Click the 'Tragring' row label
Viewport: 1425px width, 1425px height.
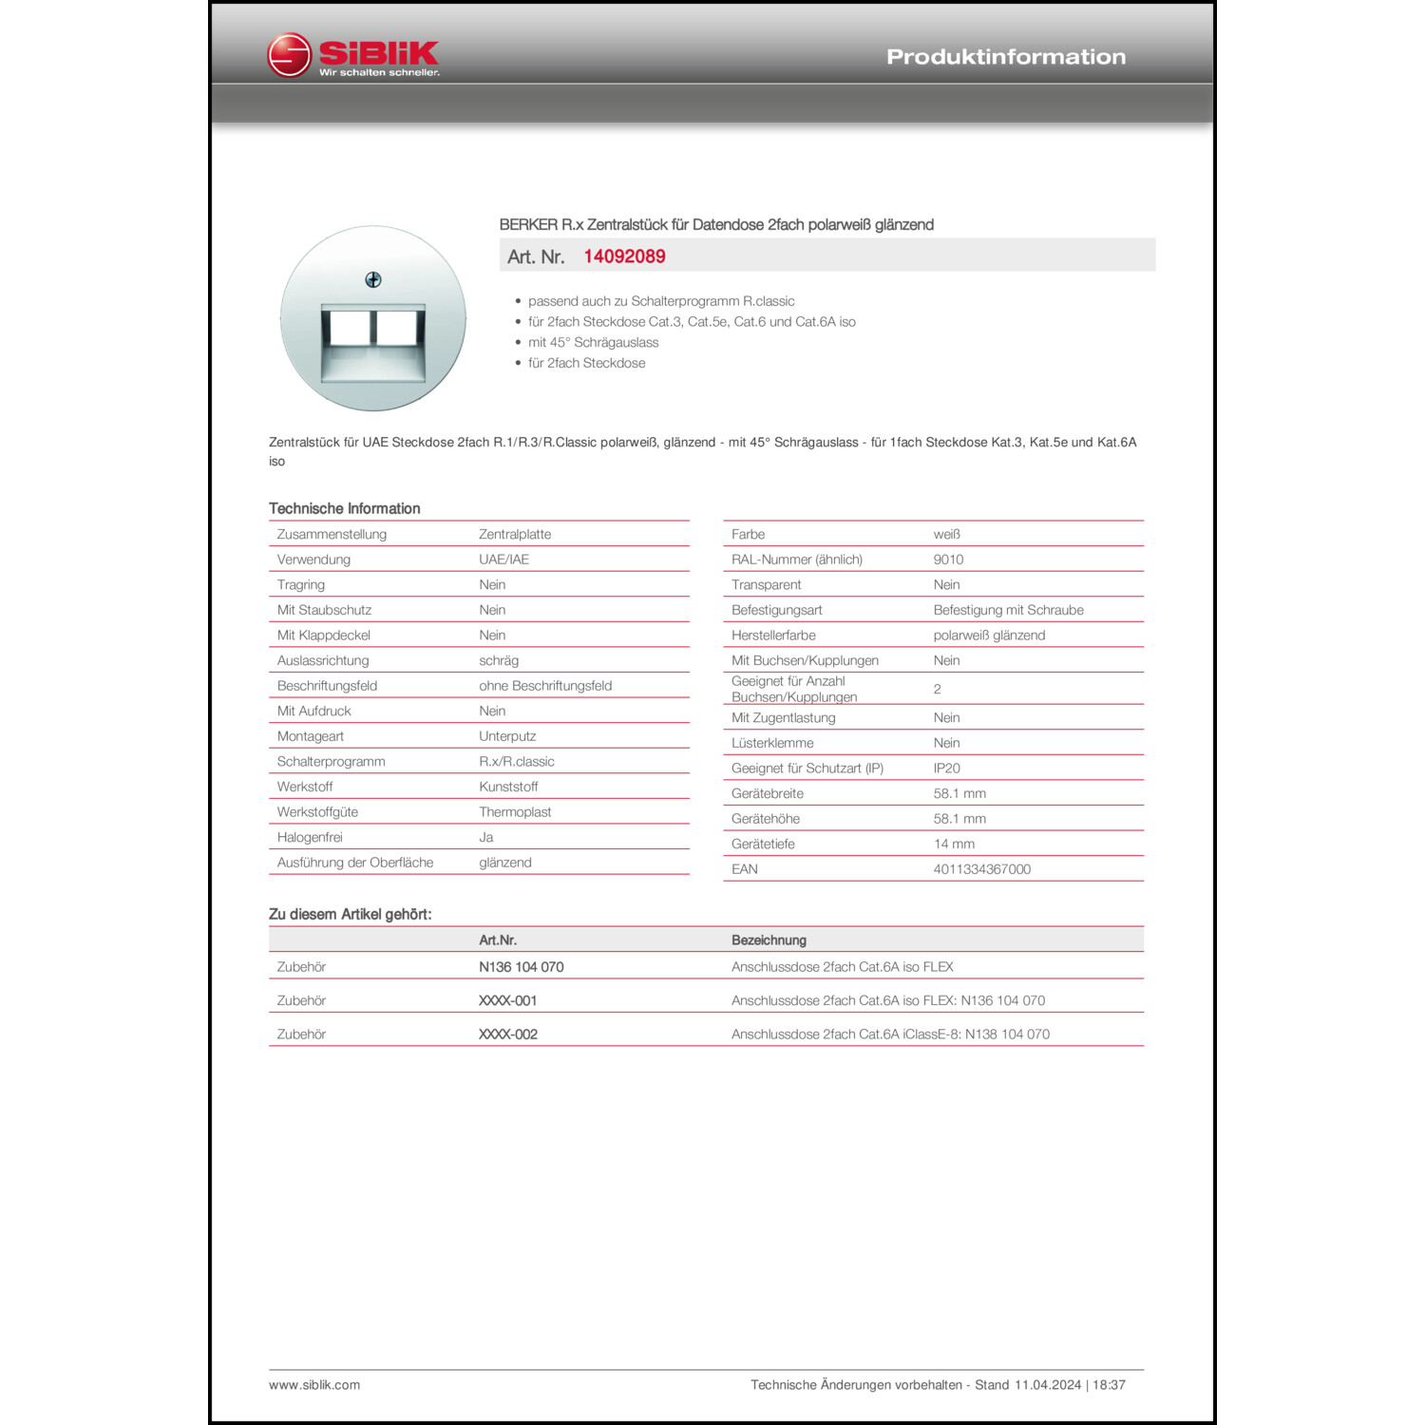tap(301, 585)
